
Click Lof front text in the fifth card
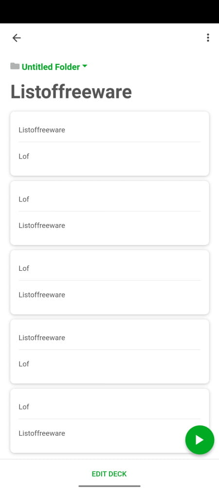tap(24, 407)
